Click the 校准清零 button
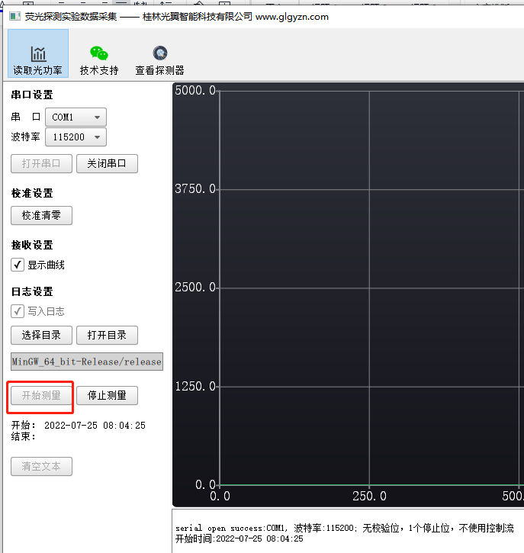This screenshot has width=524, height=553. click(41, 216)
